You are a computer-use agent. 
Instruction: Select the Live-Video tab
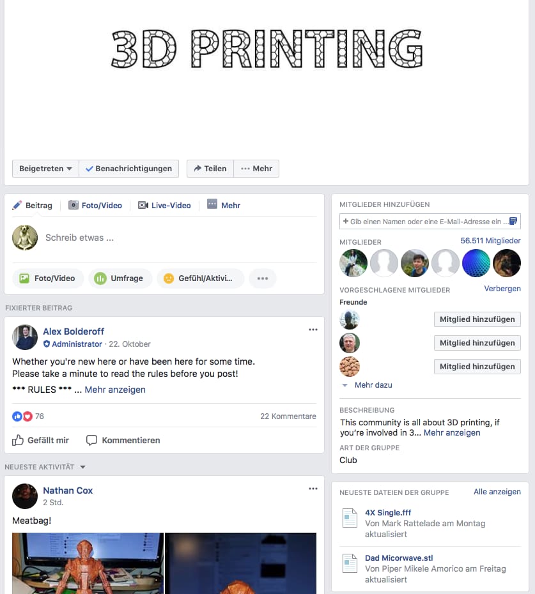(x=164, y=205)
